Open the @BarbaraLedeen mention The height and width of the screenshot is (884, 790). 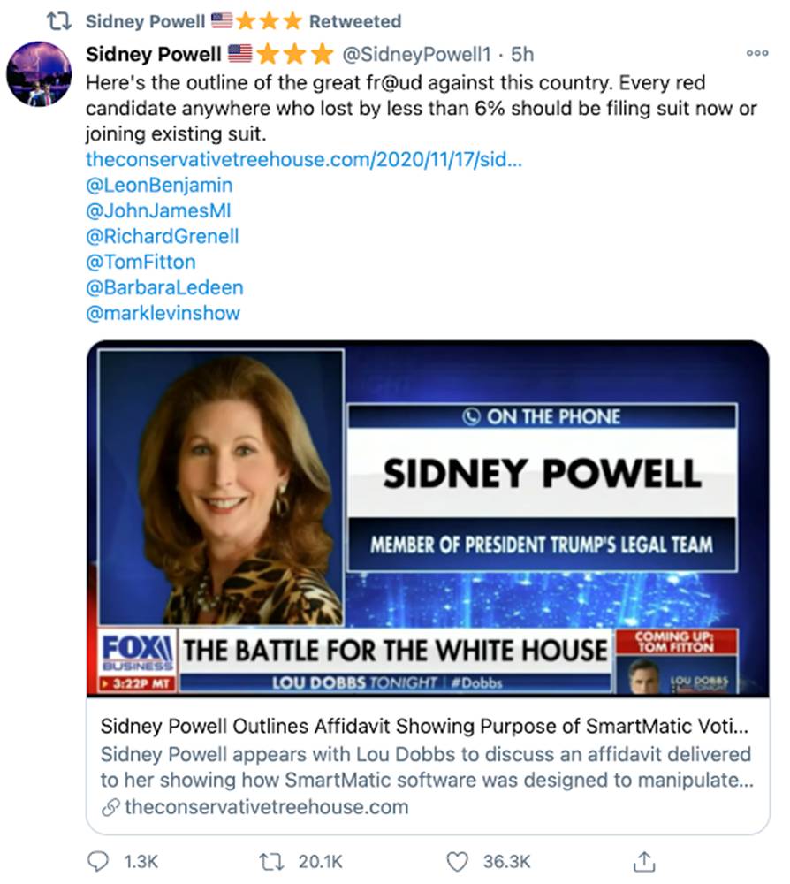(x=164, y=287)
